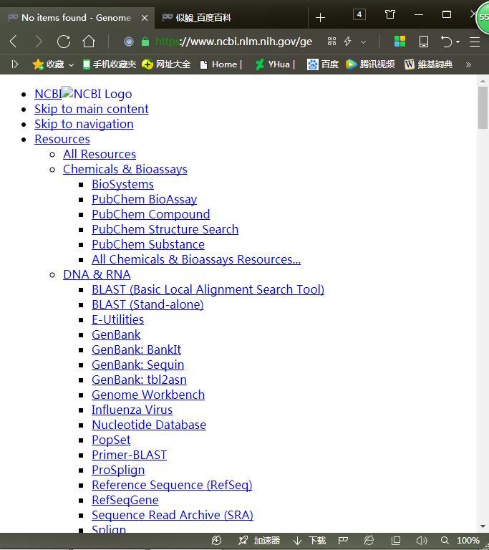Open PubChem Compound link
489x550 pixels.
(151, 214)
